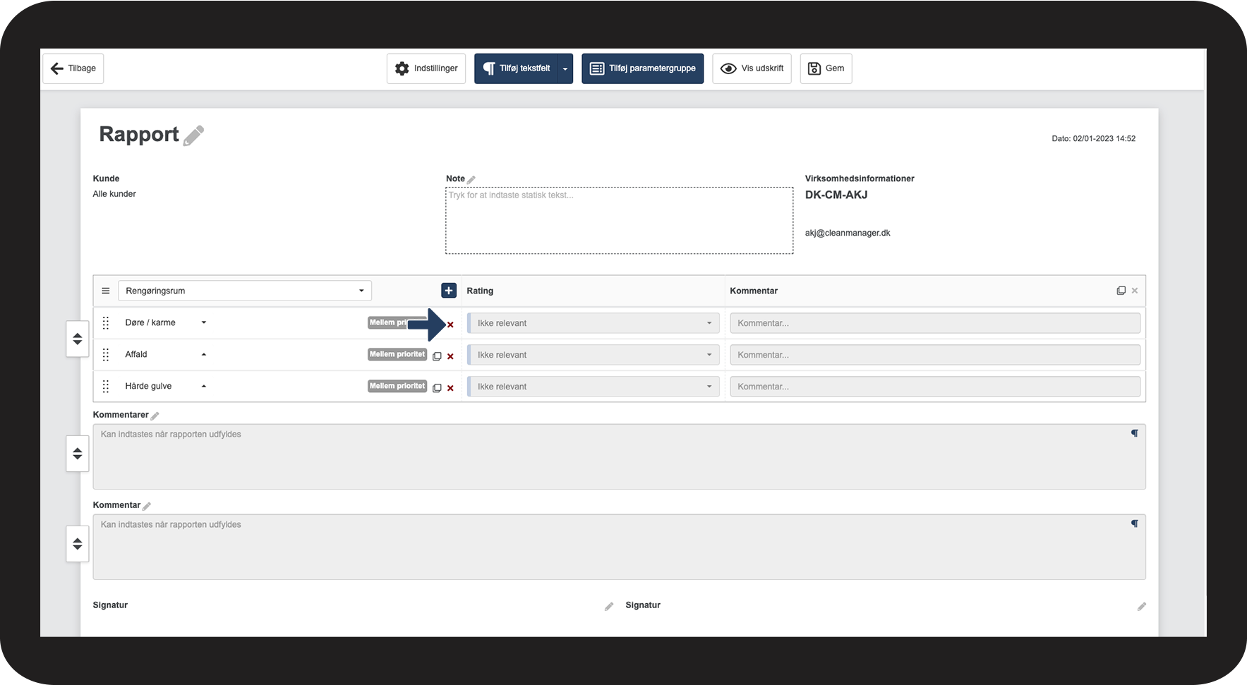Click the pencil icon next to Rapport title
This screenshot has width=1247, height=685.
point(193,135)
